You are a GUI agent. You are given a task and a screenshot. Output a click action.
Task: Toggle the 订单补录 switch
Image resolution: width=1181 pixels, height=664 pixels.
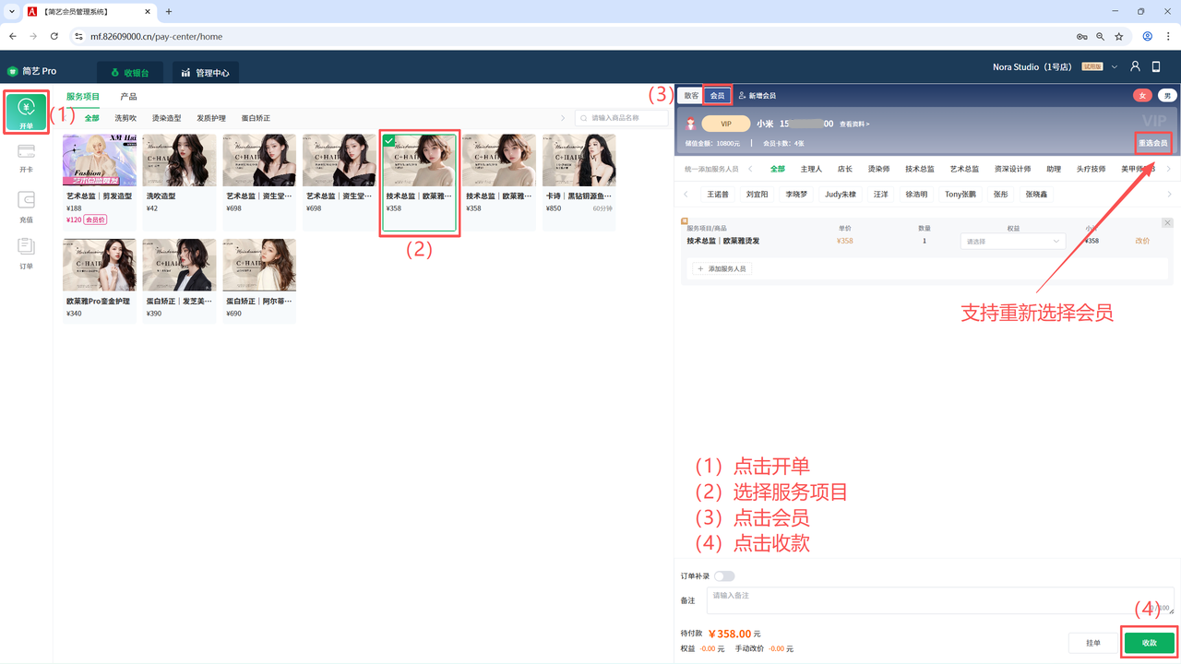(x=724, y=576)
